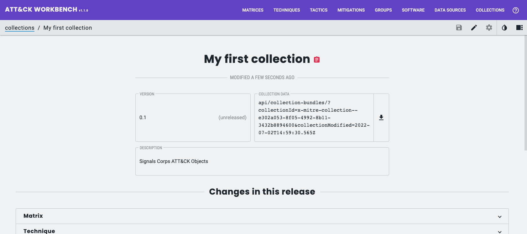Click the collections breadcrumb link
This screenshot has height=234, width=527.
(20, 28)
